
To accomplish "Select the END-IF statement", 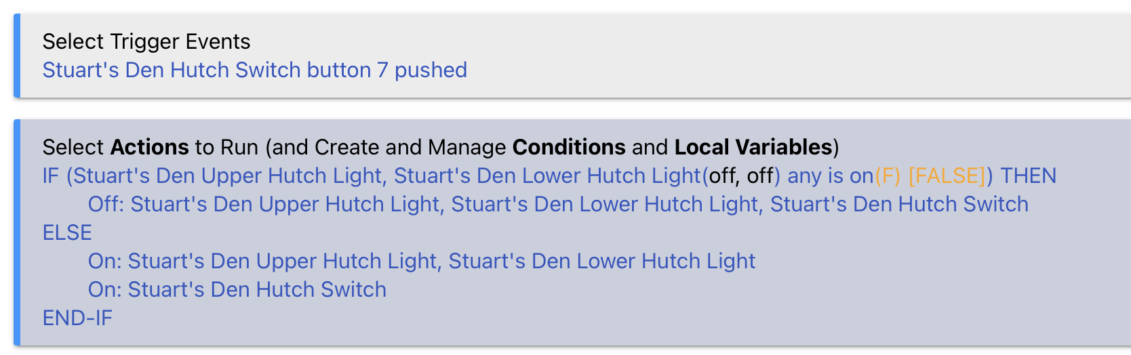I will [77, 318].
